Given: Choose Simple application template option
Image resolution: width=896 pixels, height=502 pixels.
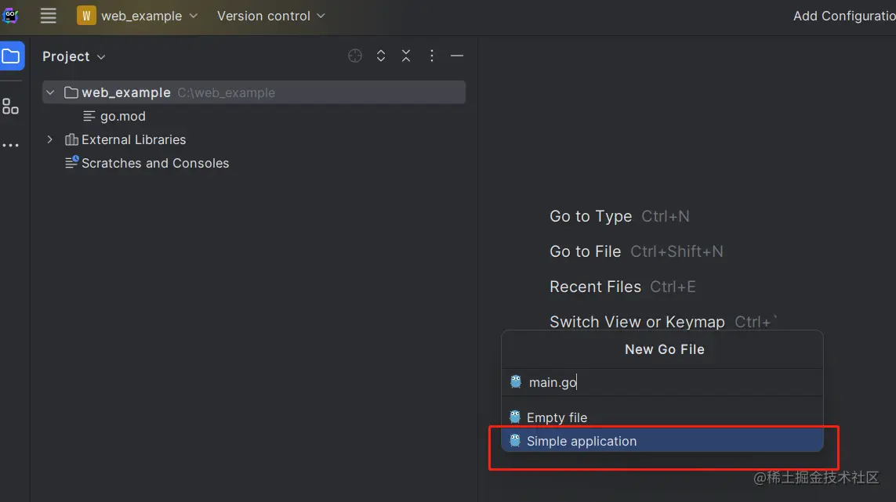Looking at the screenshot, I should tap(581, 441).
